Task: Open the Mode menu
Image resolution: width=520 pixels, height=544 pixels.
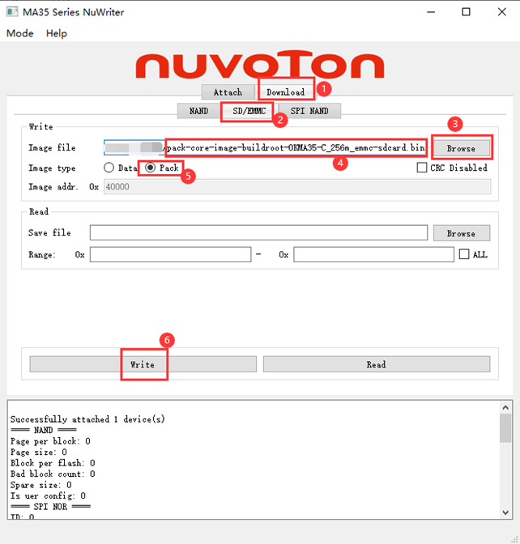Action: point(20,33)
